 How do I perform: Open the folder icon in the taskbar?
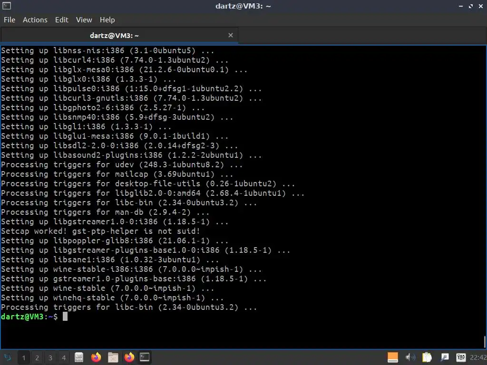point(113,357)
